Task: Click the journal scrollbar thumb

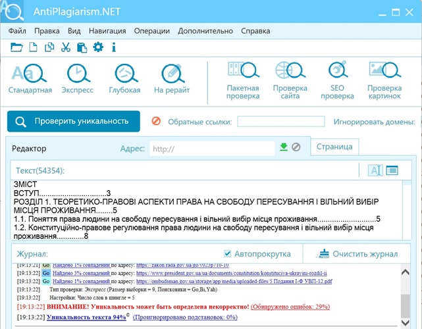Action: coord(406,305)
